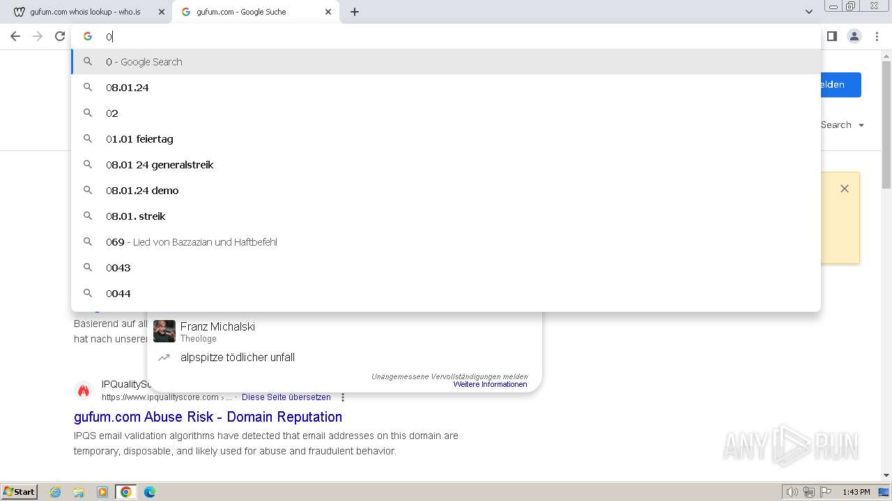Select suggestion '01.01 feiertag'
Image resolution: width=892 pixels, height=501 pixels.
pyautogui.click(x=446, y=139)
